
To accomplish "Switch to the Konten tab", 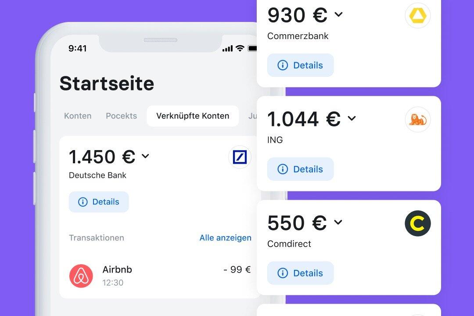I will (78, 116).
